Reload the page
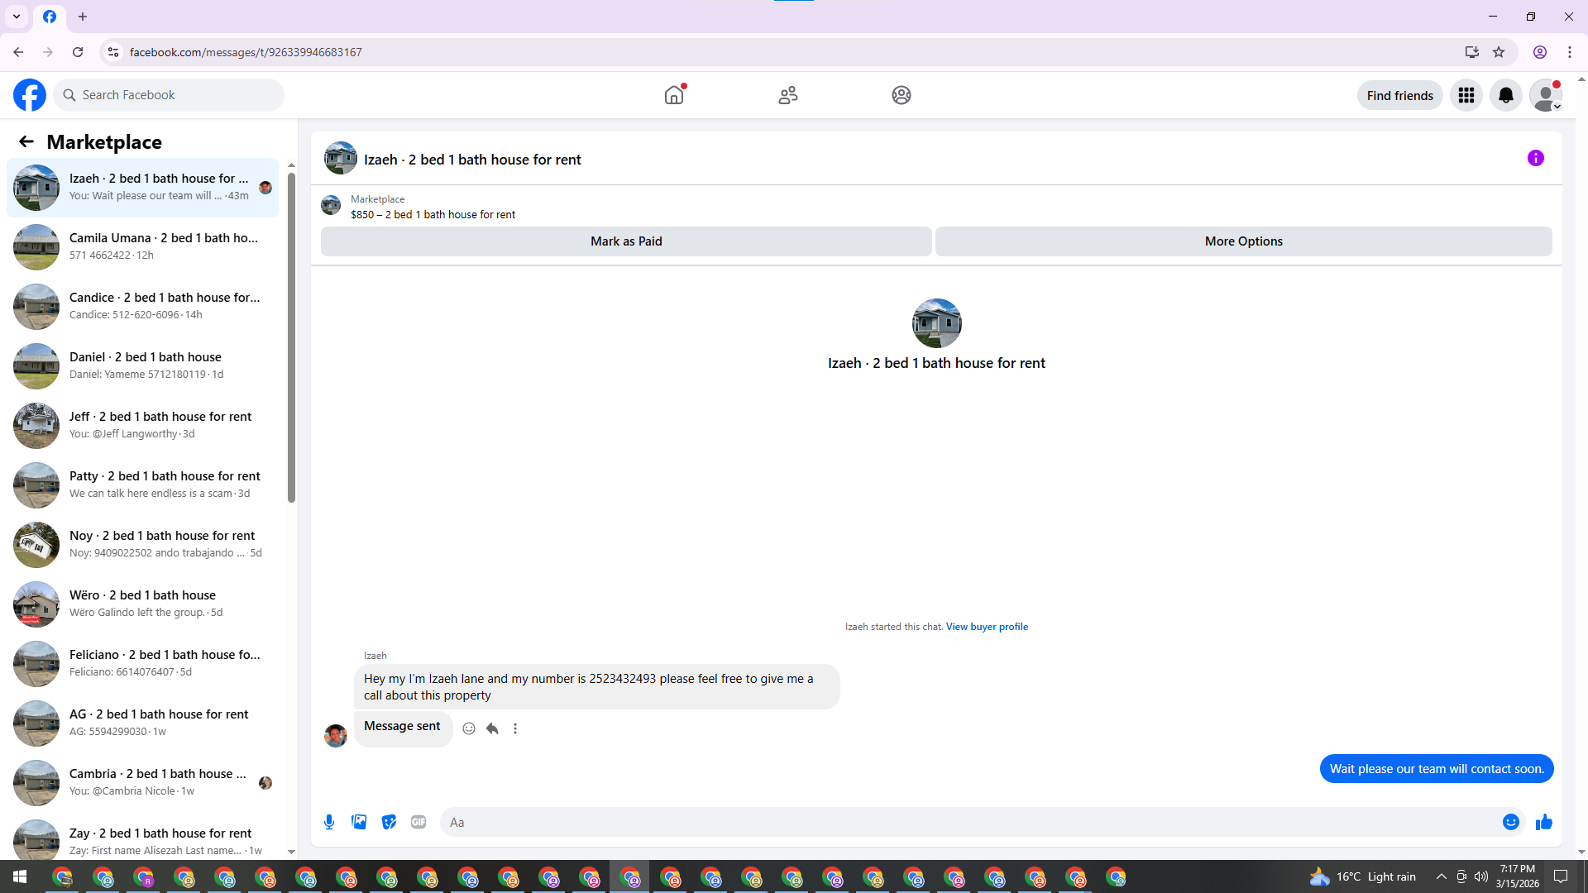 pyautogui.click(x=78, y=52)
